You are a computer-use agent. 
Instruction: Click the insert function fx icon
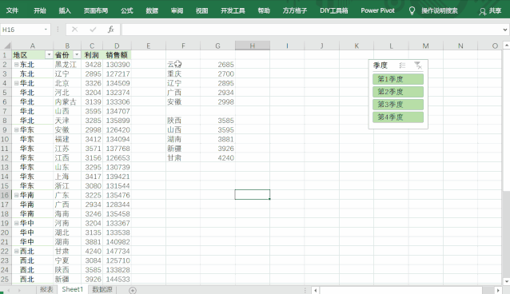[x=111, y=30]
